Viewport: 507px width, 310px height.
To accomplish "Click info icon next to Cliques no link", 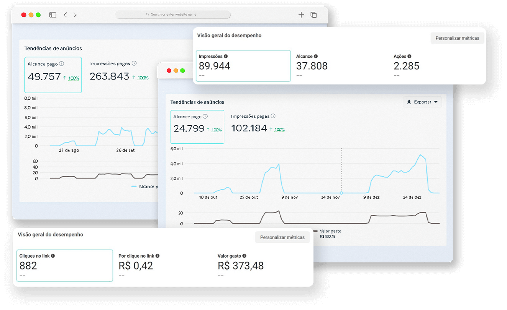I will pos(53,256).
